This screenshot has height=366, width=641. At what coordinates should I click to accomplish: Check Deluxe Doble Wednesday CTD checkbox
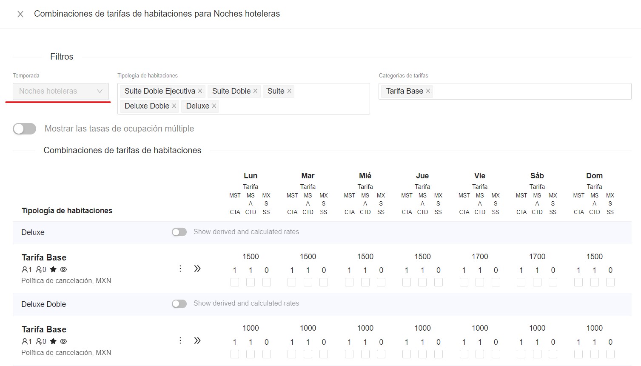(365, 354)
